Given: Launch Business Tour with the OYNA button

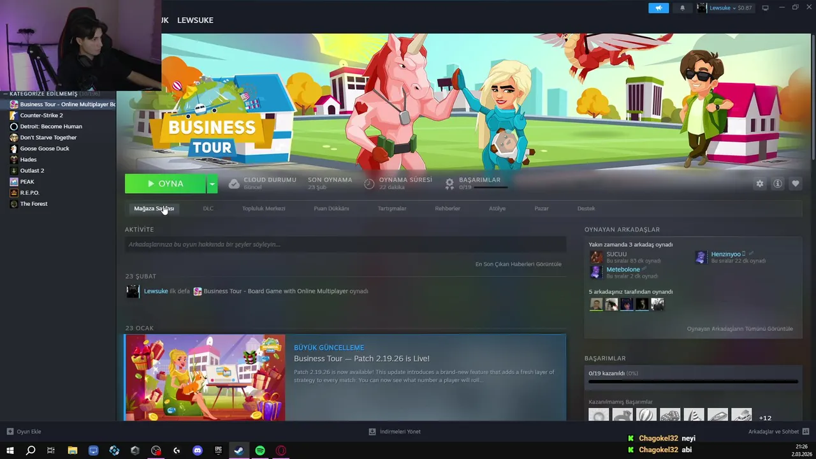Looking at the screenshot, I should pos(165,184).
